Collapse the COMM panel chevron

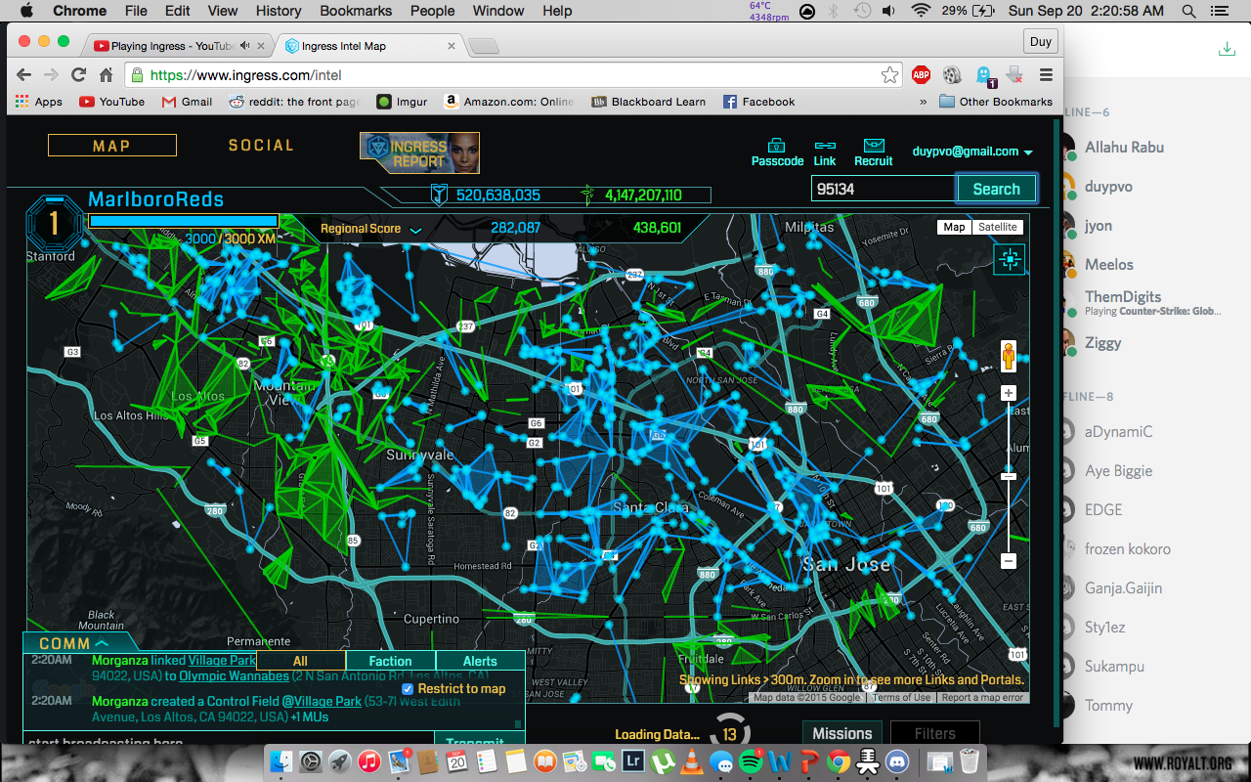(101, 643)
